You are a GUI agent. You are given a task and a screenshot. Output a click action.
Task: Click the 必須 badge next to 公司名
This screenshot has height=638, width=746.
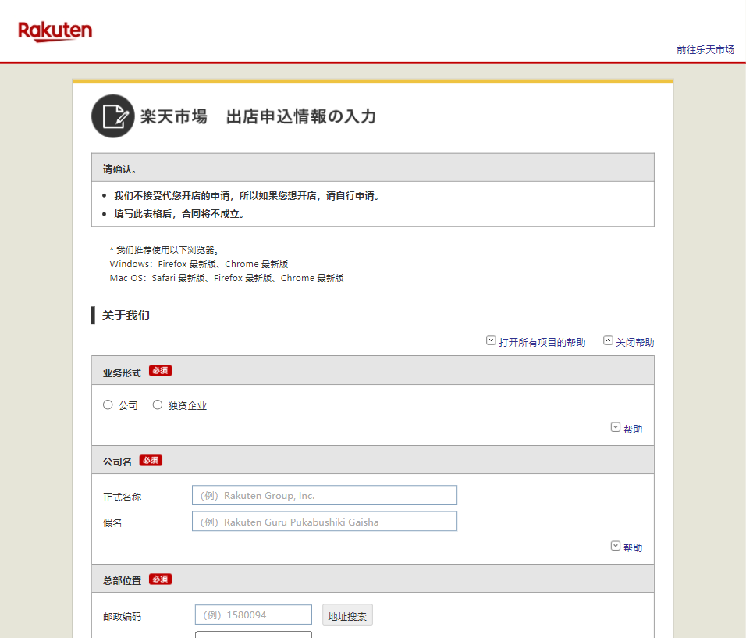pyautogui.click(x=151, y=461)
